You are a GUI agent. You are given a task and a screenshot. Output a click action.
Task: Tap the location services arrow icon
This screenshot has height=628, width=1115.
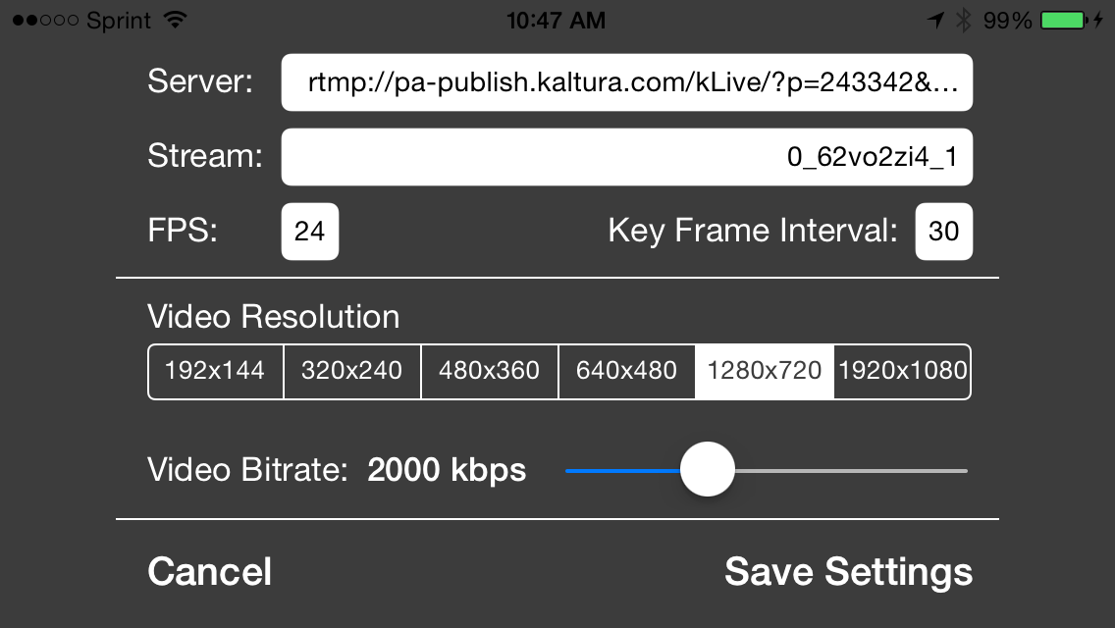click(x=935, y=20)
